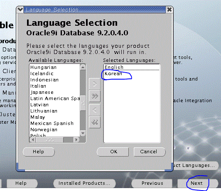221x191 pixels.
Task: Click the Available Languages vertical scrollbar thumb
Action: 83,103
